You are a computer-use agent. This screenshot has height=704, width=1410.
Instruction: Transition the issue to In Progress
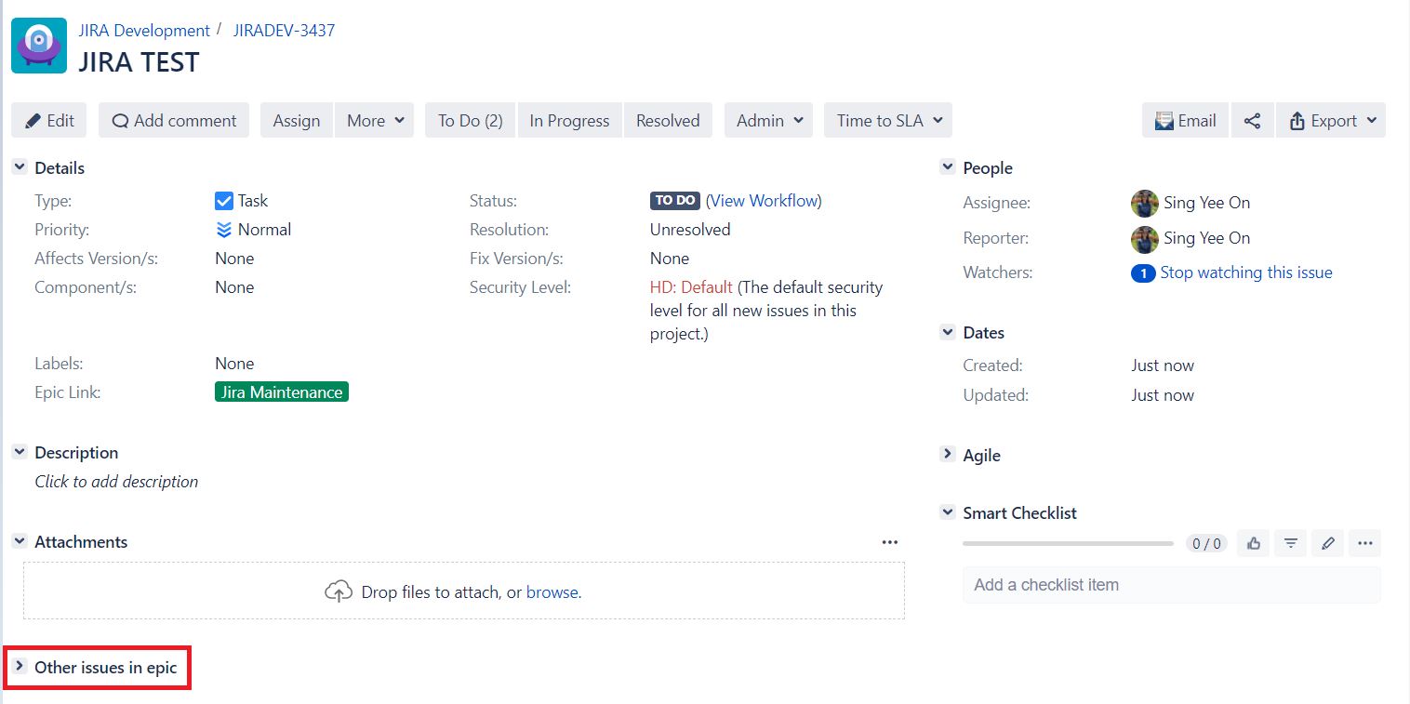pyautogui.click(x=569, y=121)
